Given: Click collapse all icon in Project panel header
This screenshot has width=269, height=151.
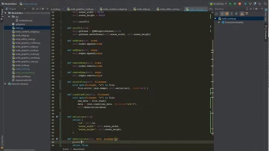Looking at the screenshot, I should point(37,9).
